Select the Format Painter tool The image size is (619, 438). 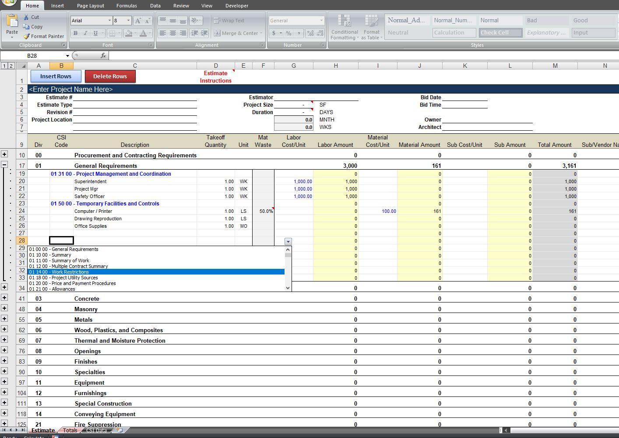coord(43,36)
